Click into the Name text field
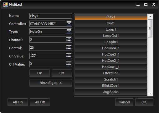Image resolution: width=159 pixels, height=113 pixels. (x=51, y=16)
